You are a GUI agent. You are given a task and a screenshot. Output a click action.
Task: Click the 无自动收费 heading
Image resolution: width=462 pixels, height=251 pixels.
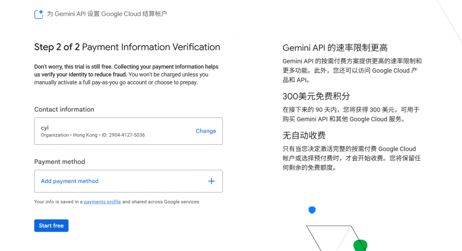point(304,135)
